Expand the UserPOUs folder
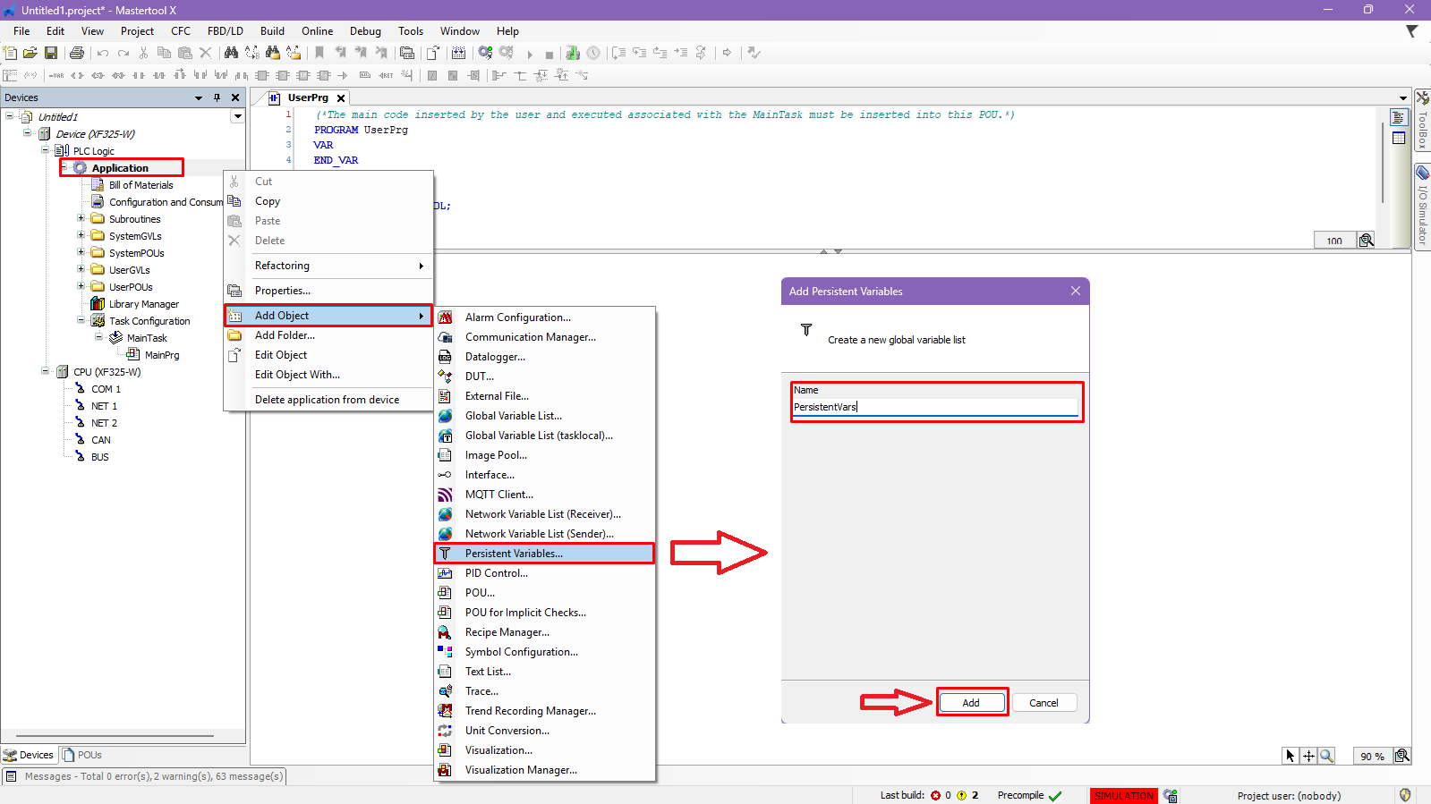Image resolution: width=1431 pixels, height=804 pixels. (x=81, y=286)
